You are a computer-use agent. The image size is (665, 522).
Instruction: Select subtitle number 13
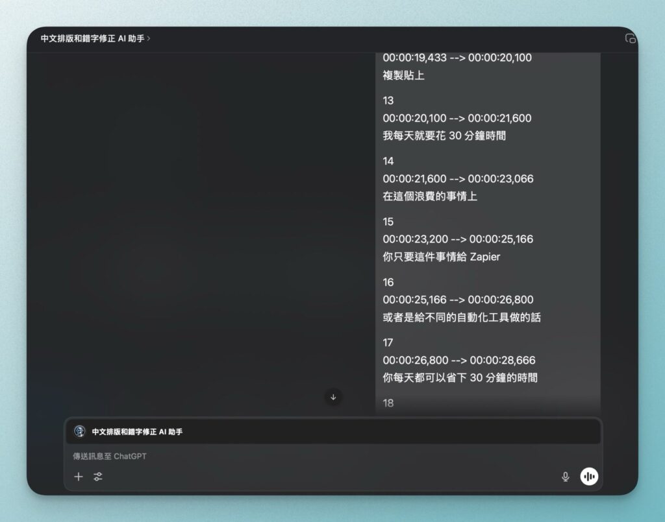[x=388, y=101]
